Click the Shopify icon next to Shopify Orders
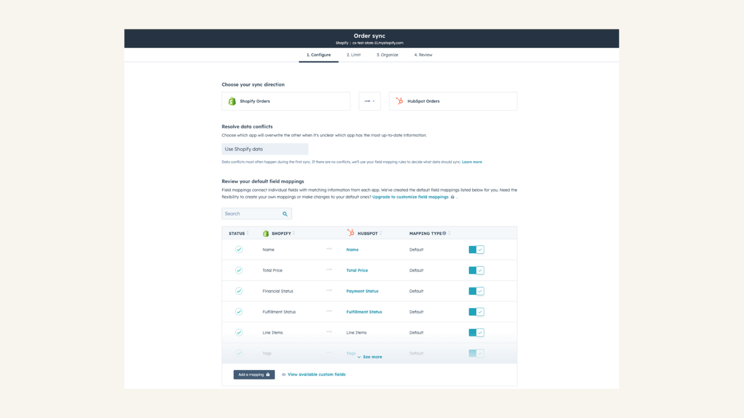 [232, 101]
